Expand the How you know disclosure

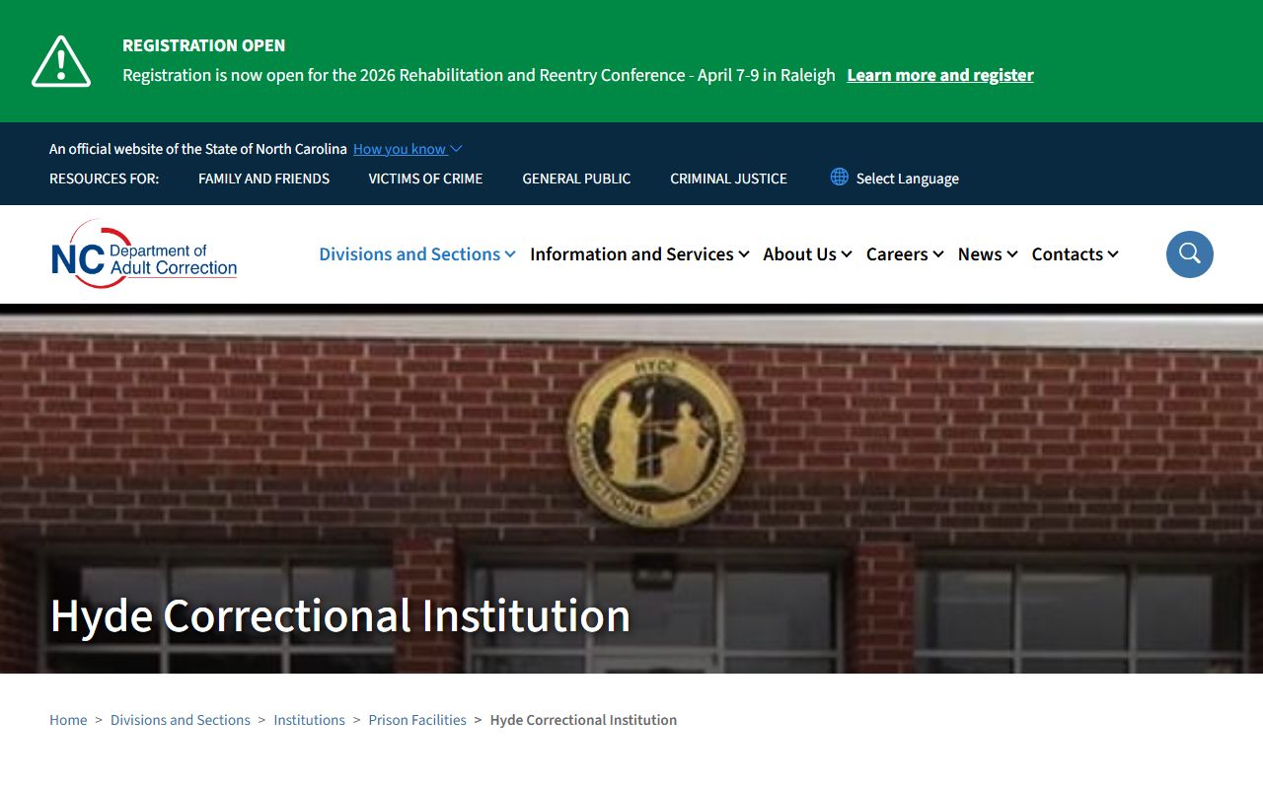pyautogui.click(x=408, y=149)
